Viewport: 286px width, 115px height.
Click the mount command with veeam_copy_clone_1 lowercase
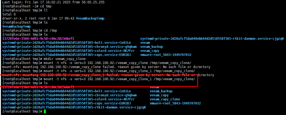(x=99, y=71)
